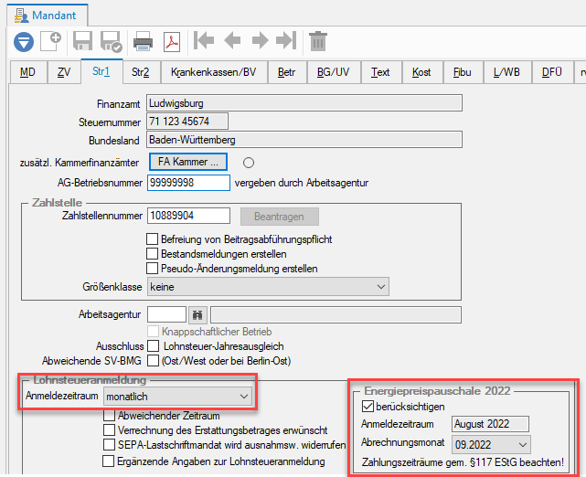Click the Zahlstellennummer field

pos(188,216)
